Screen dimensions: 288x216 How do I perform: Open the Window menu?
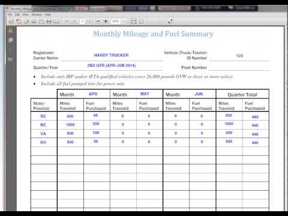[x=37, y=14]
